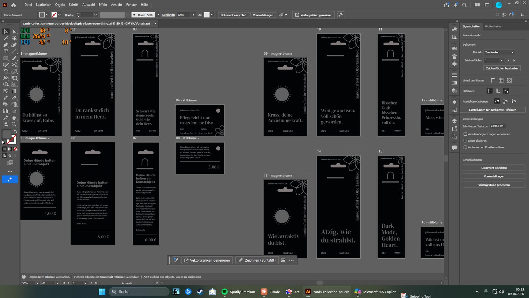This screenshot has height=298, width=529.
Task: Select the Type (T) tool
Action: (6, 51)
